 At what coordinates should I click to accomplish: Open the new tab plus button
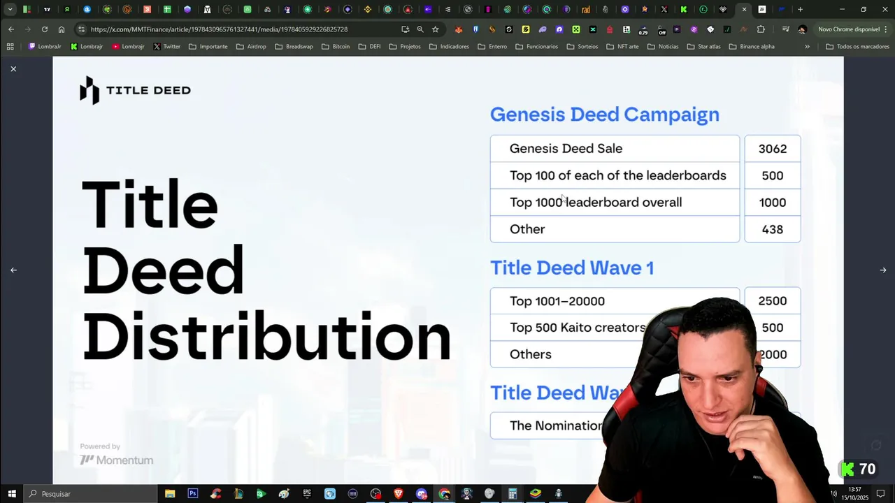(800, 9)
